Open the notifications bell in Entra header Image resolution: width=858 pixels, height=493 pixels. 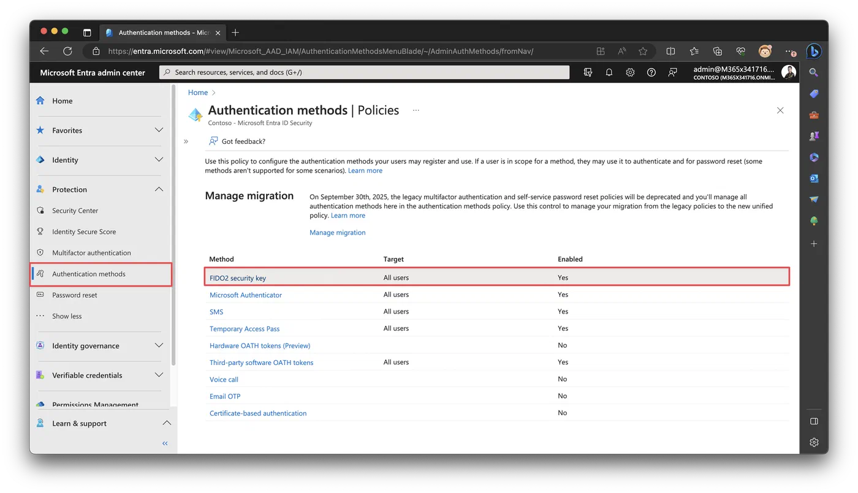(x=609, y=72)
